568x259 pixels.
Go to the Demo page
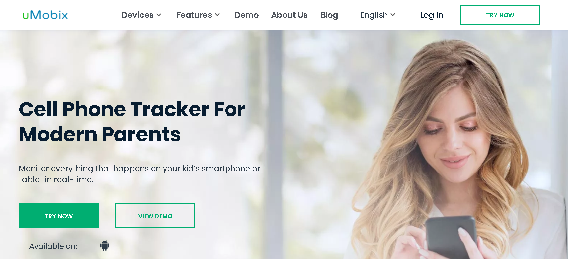(247, 15)
